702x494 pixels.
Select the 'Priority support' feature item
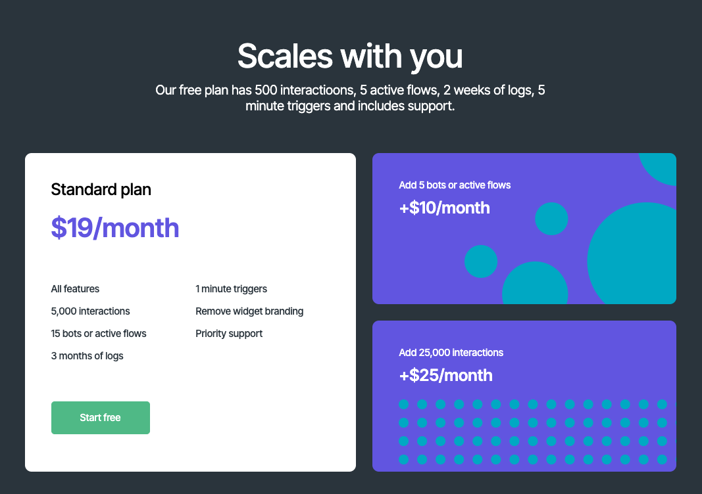coord(228,333)
